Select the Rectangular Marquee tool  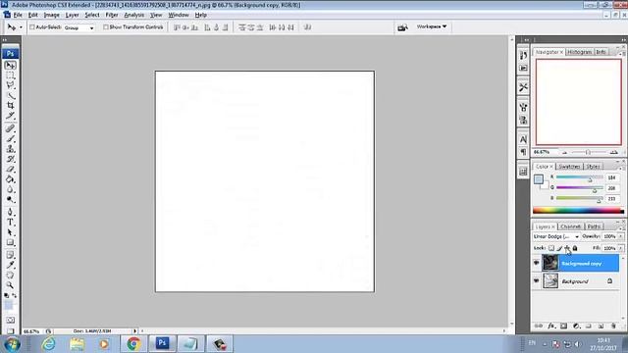11,76
